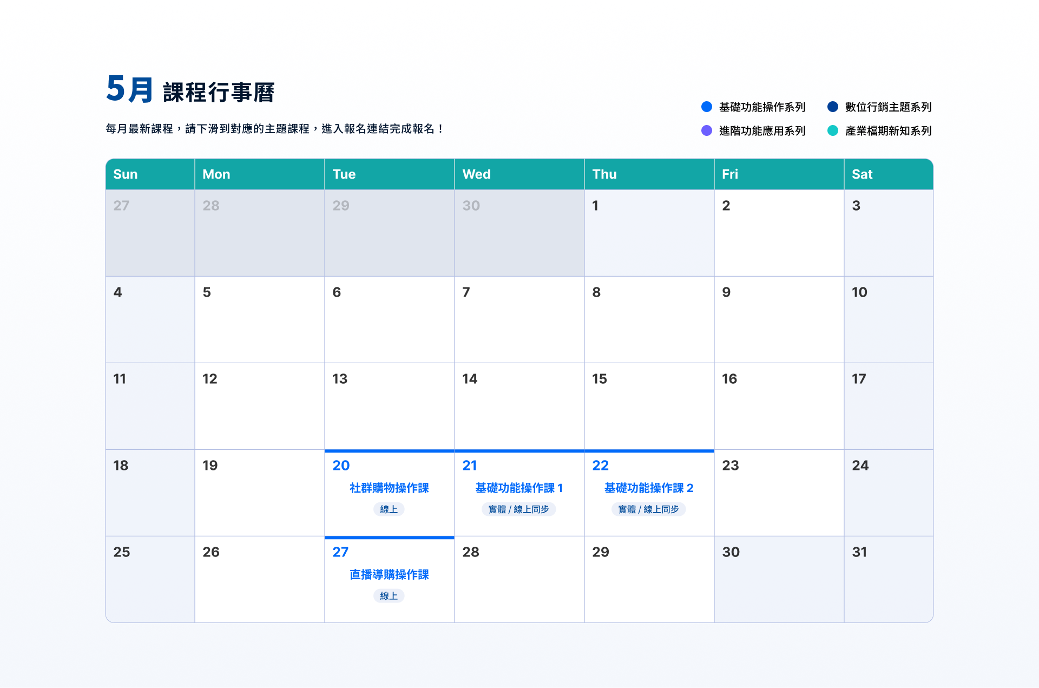Click the Wed column header
Viewport: 1039px width, 688px height.
(x=519, y=174)
